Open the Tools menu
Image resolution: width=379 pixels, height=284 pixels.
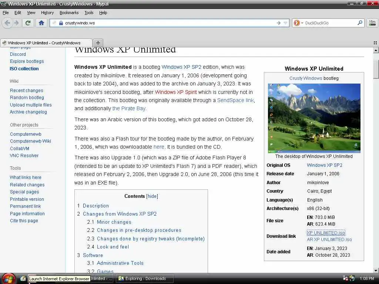(x=89, y=13)
